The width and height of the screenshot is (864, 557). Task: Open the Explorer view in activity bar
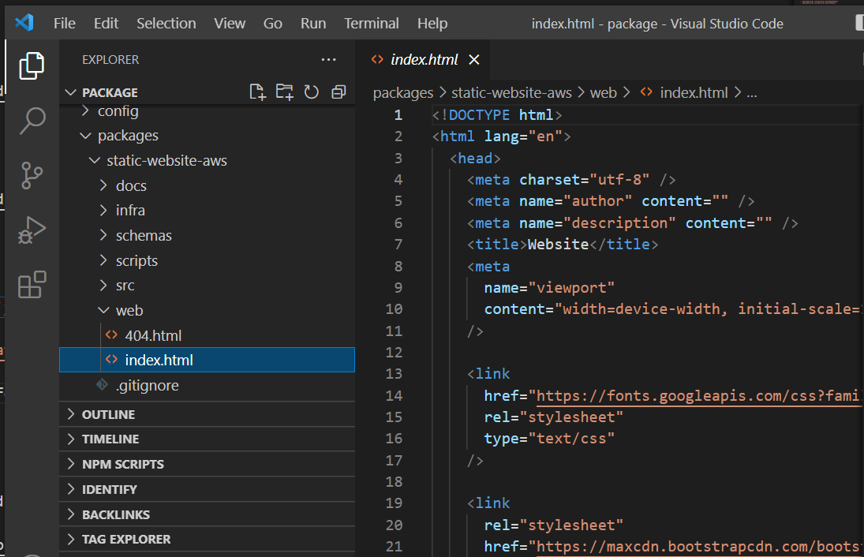(32, 65)
